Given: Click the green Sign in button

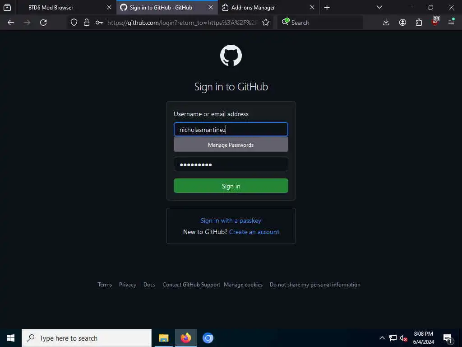Looking at the screenshot, I should click(231, 186).
